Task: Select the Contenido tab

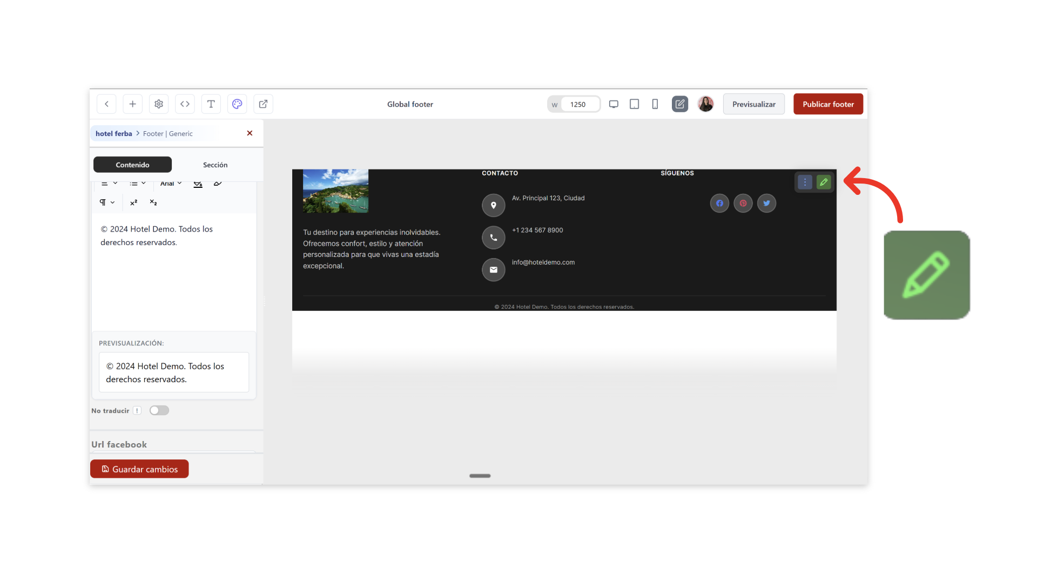Action: point(132,165)
